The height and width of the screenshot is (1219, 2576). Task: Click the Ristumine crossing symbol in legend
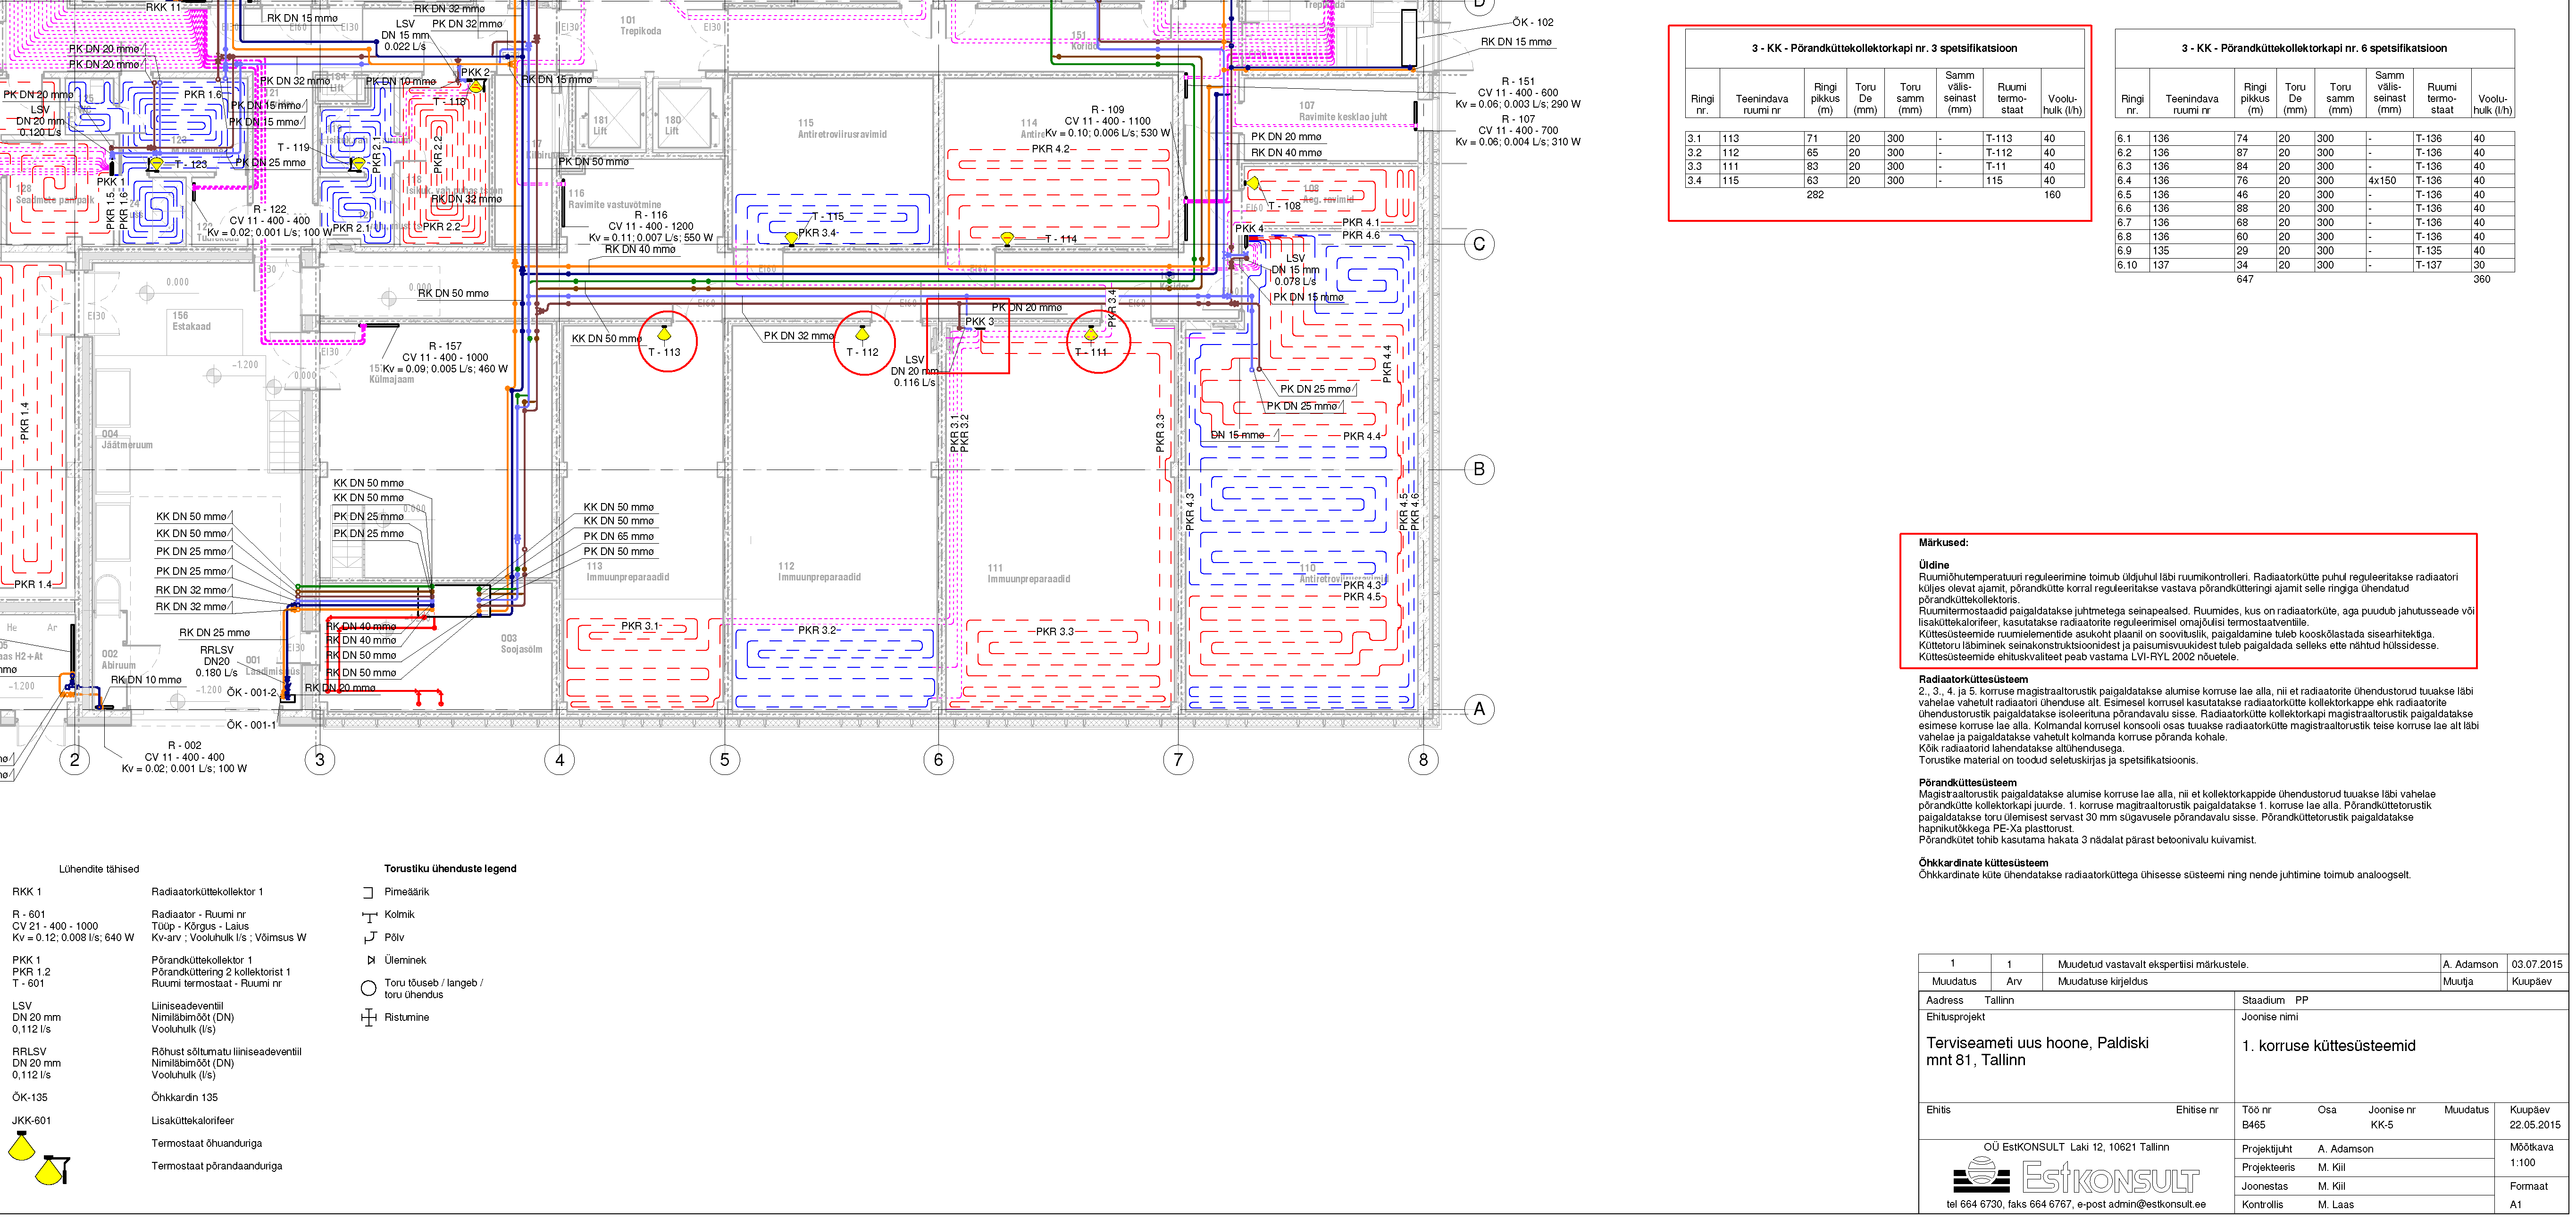(x=368, y=1018)
